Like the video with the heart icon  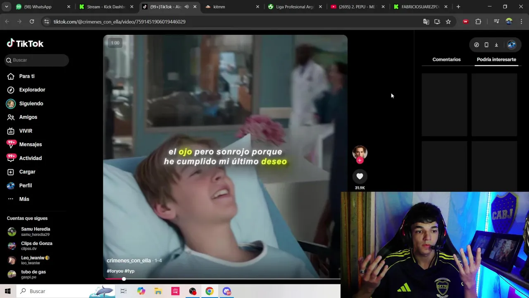click(360, 176)
